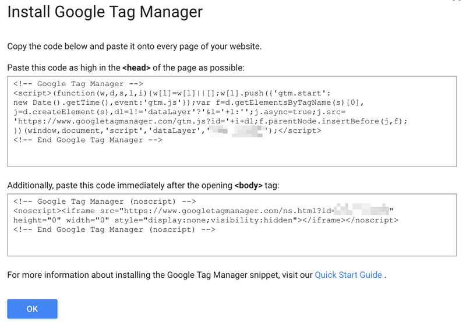Click the script function(w,d,s,l,i) code line

pyautogui.click(x=172, y=93)
